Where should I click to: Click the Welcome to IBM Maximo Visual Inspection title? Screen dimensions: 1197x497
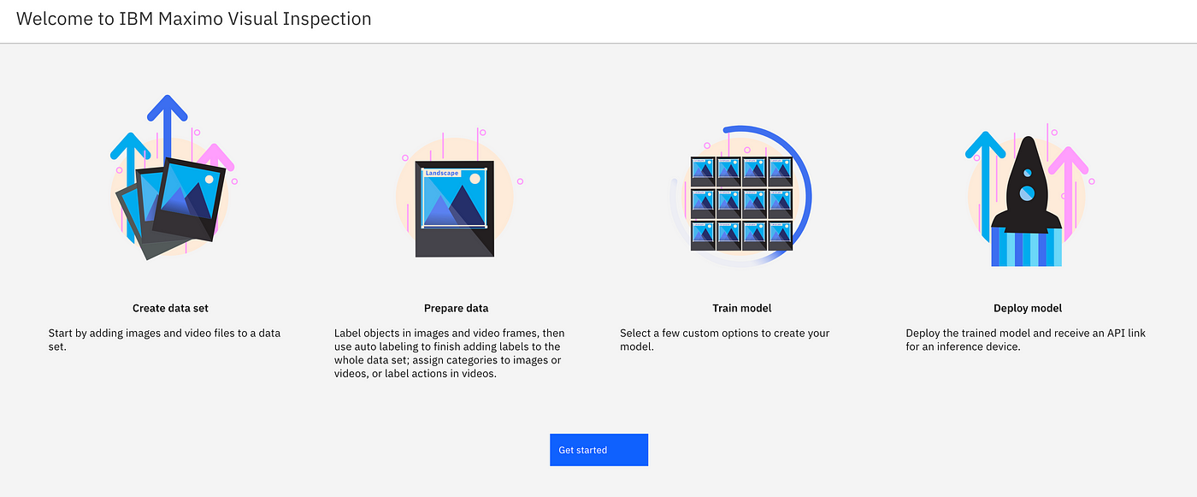(x=194, y=18)
